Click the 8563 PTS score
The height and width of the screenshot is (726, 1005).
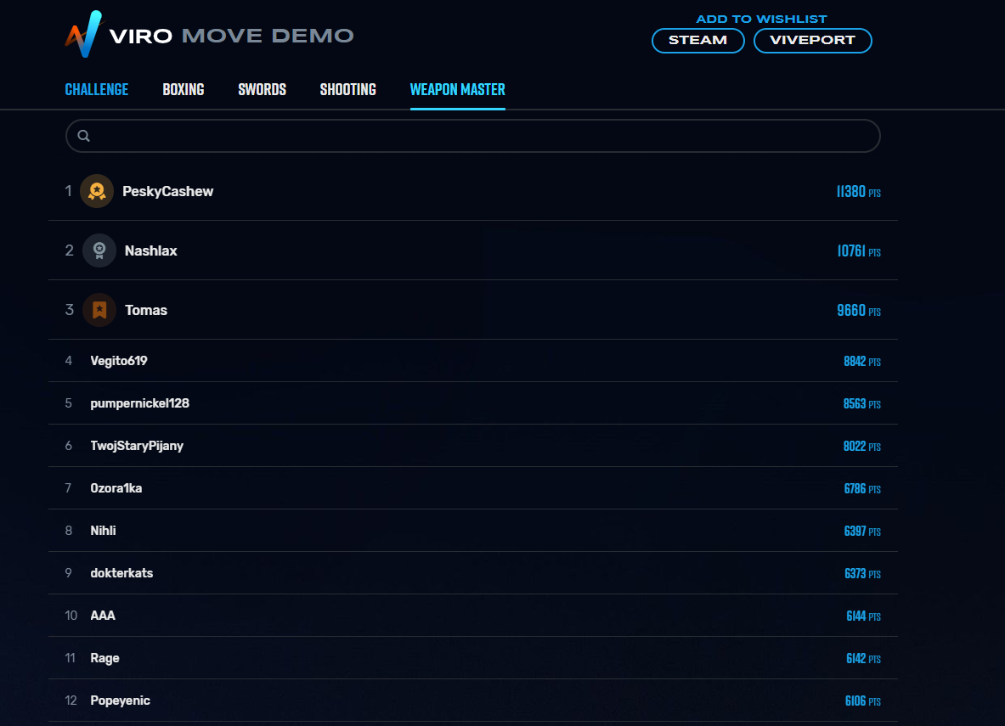click(x=862, y=403)
